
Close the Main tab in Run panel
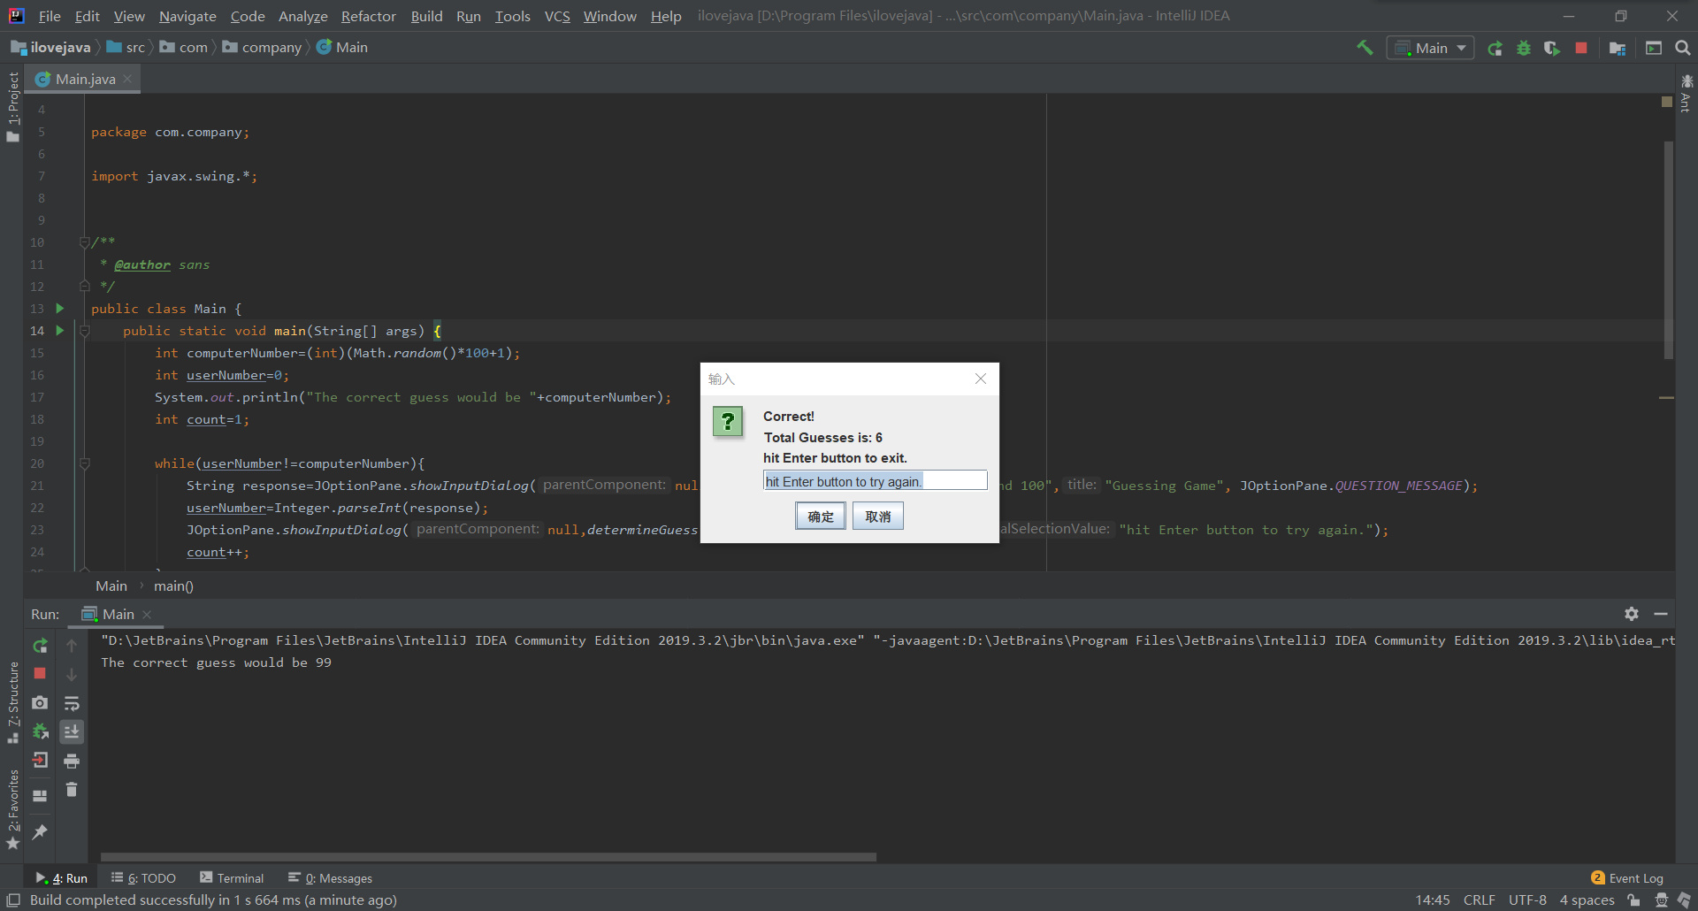(x=147, y=615)
